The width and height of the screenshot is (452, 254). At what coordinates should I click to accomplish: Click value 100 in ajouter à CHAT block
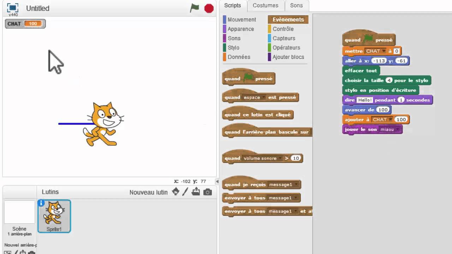401,120
